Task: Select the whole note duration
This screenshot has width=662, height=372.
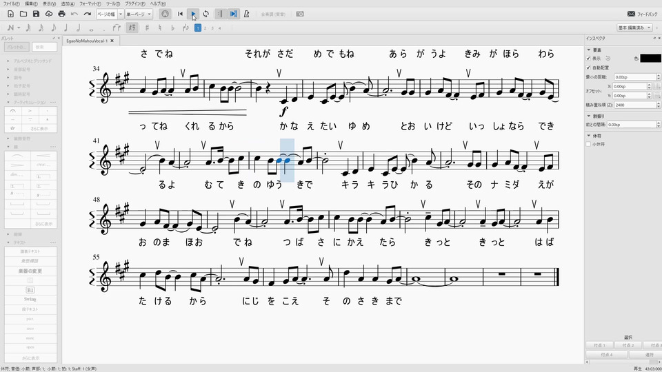Action: point(91,29)
